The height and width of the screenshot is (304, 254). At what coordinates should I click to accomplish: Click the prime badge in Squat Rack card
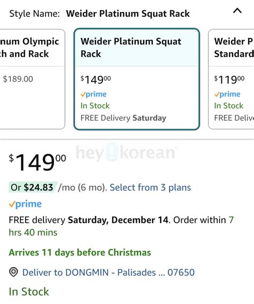click(93, 94)
